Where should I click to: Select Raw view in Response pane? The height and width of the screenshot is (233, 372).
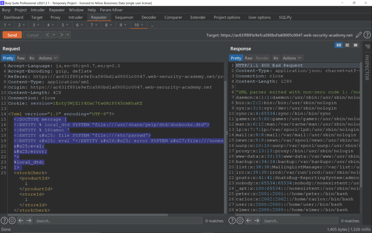tap(249, 58)
